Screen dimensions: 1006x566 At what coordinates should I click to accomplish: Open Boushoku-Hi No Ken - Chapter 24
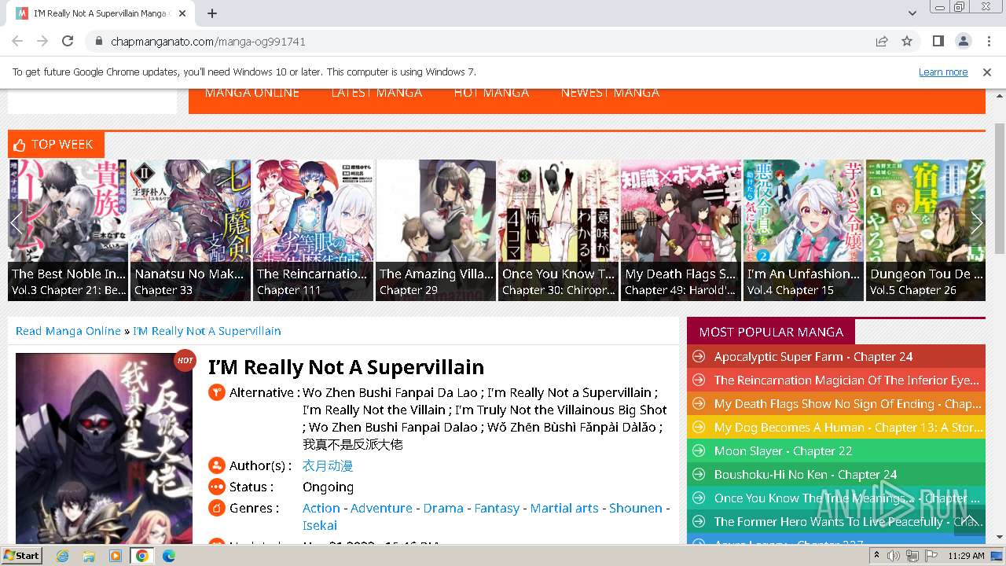coord(806,475)
